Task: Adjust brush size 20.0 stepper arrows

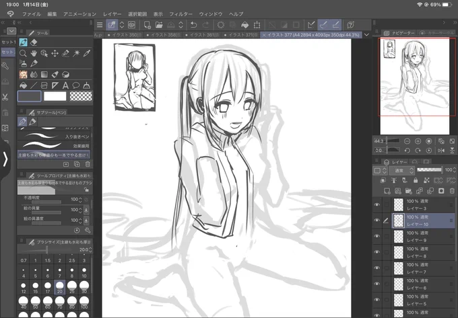Action: click(90, 250)
